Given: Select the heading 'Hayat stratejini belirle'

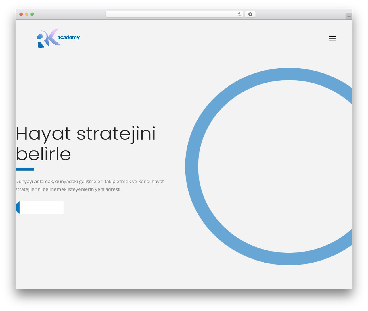Looking at the screenshot, I should point(86,143).
